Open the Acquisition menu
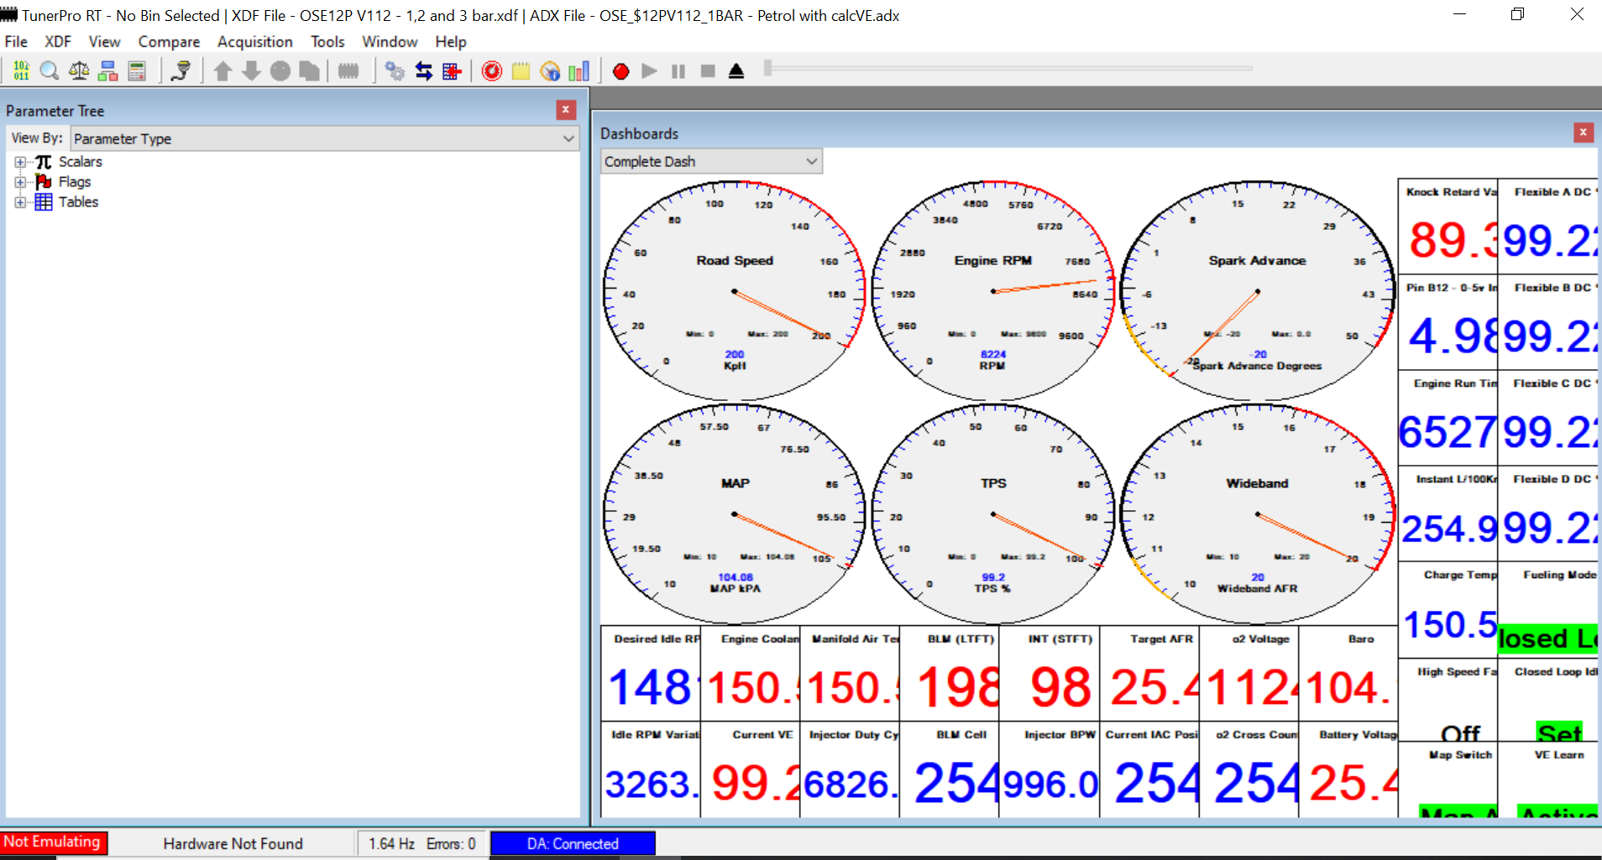 (255, 42)
